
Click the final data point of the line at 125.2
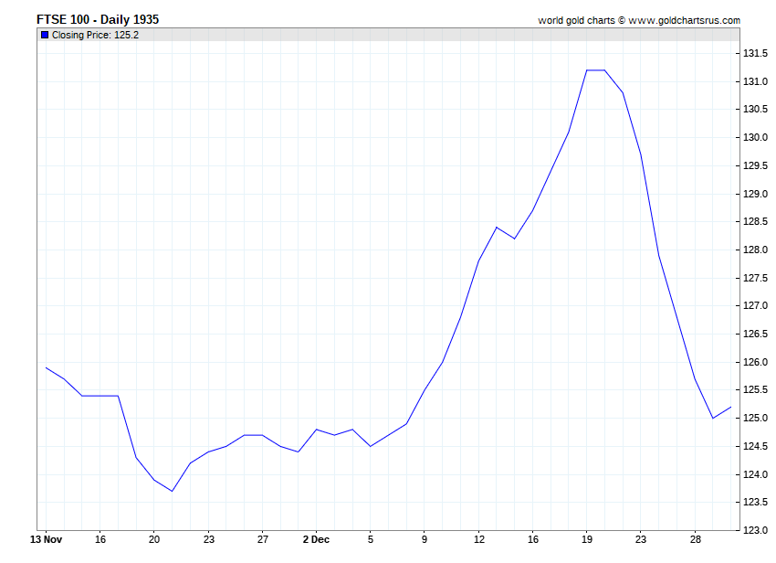tap(730, 408)
